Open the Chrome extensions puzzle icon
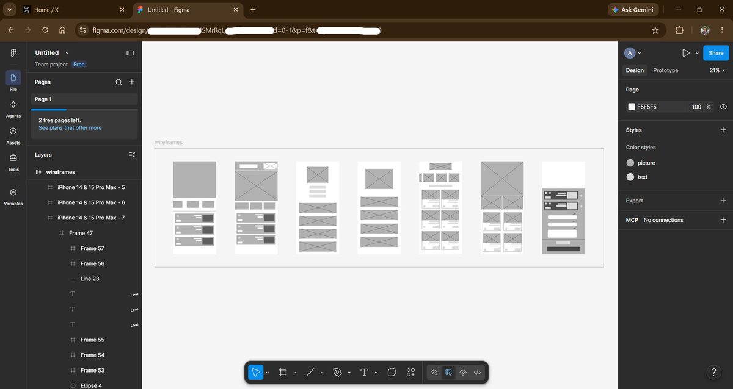 [x=679, y=30]
